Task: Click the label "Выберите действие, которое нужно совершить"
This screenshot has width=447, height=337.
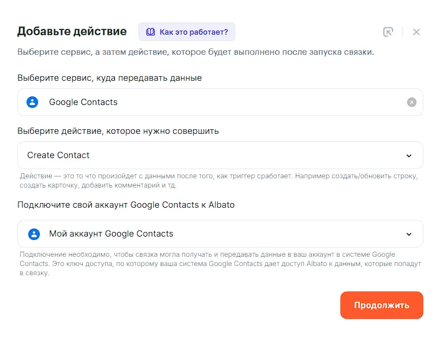Action: click(118, 131)
